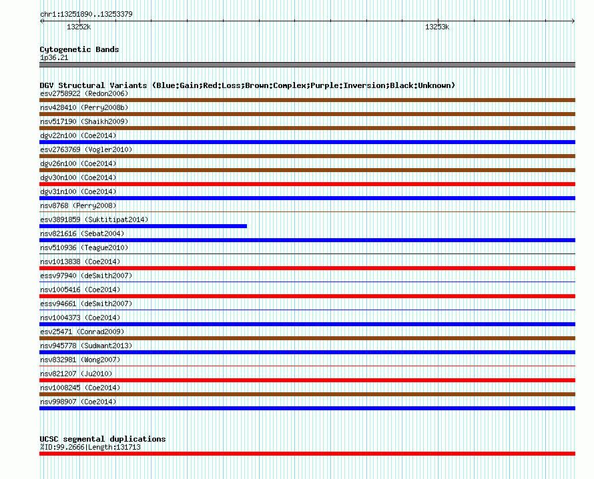594x479 pixels.
Task: Select the brown bar under esv2763769
Action: click(307, 156)
